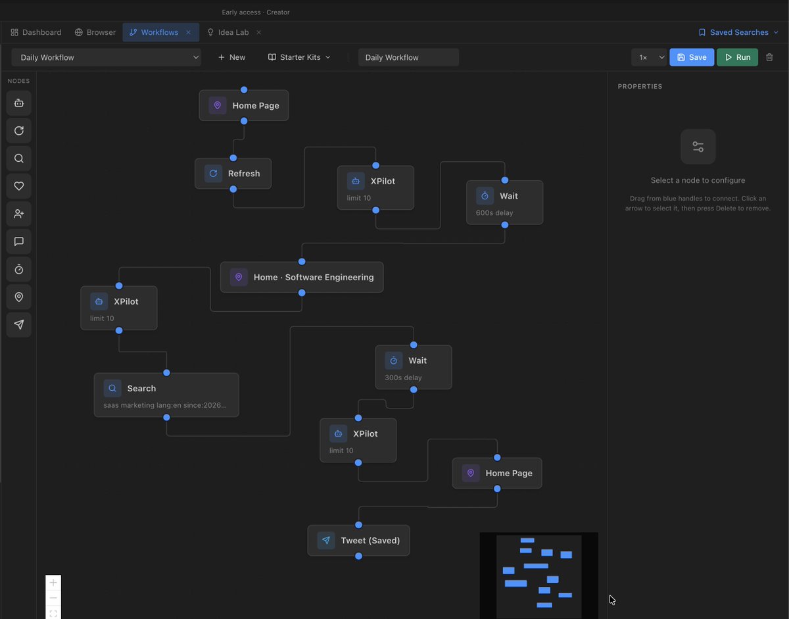Add a Like heart node from sidebar
The image size is (789, 619).
pyautogui.click(x=18, y=186)
